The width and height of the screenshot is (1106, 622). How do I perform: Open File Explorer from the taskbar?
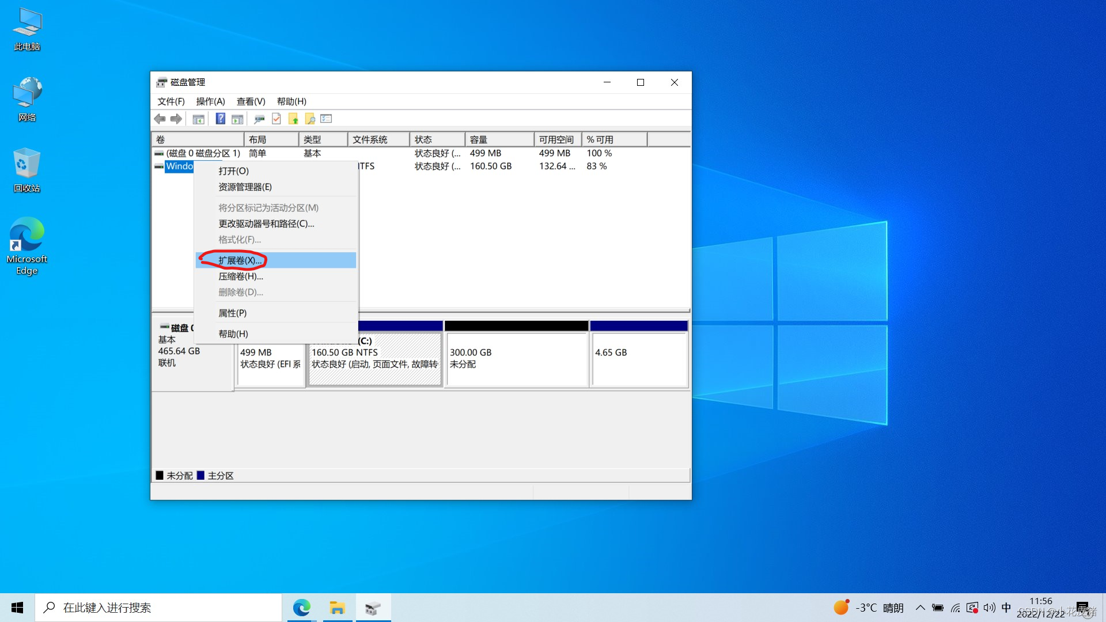click(337, 608)
